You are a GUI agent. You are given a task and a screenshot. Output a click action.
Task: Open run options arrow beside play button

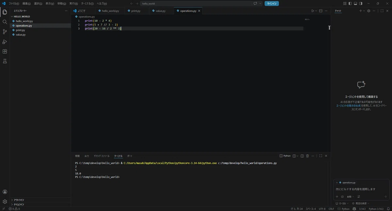point(316,11)
